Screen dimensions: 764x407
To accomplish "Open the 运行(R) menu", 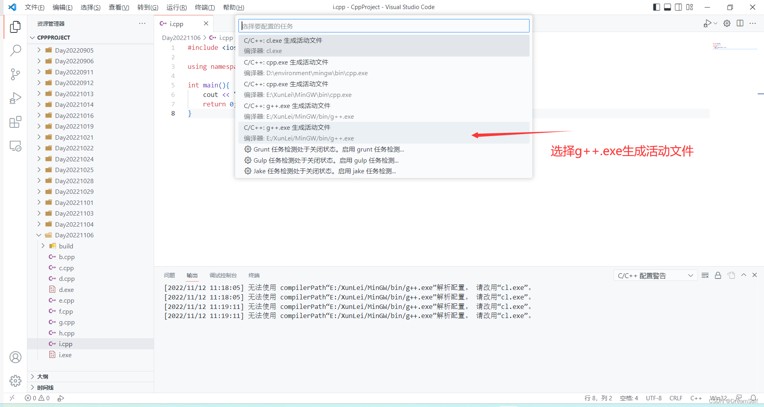I will [x=176, y=7].
